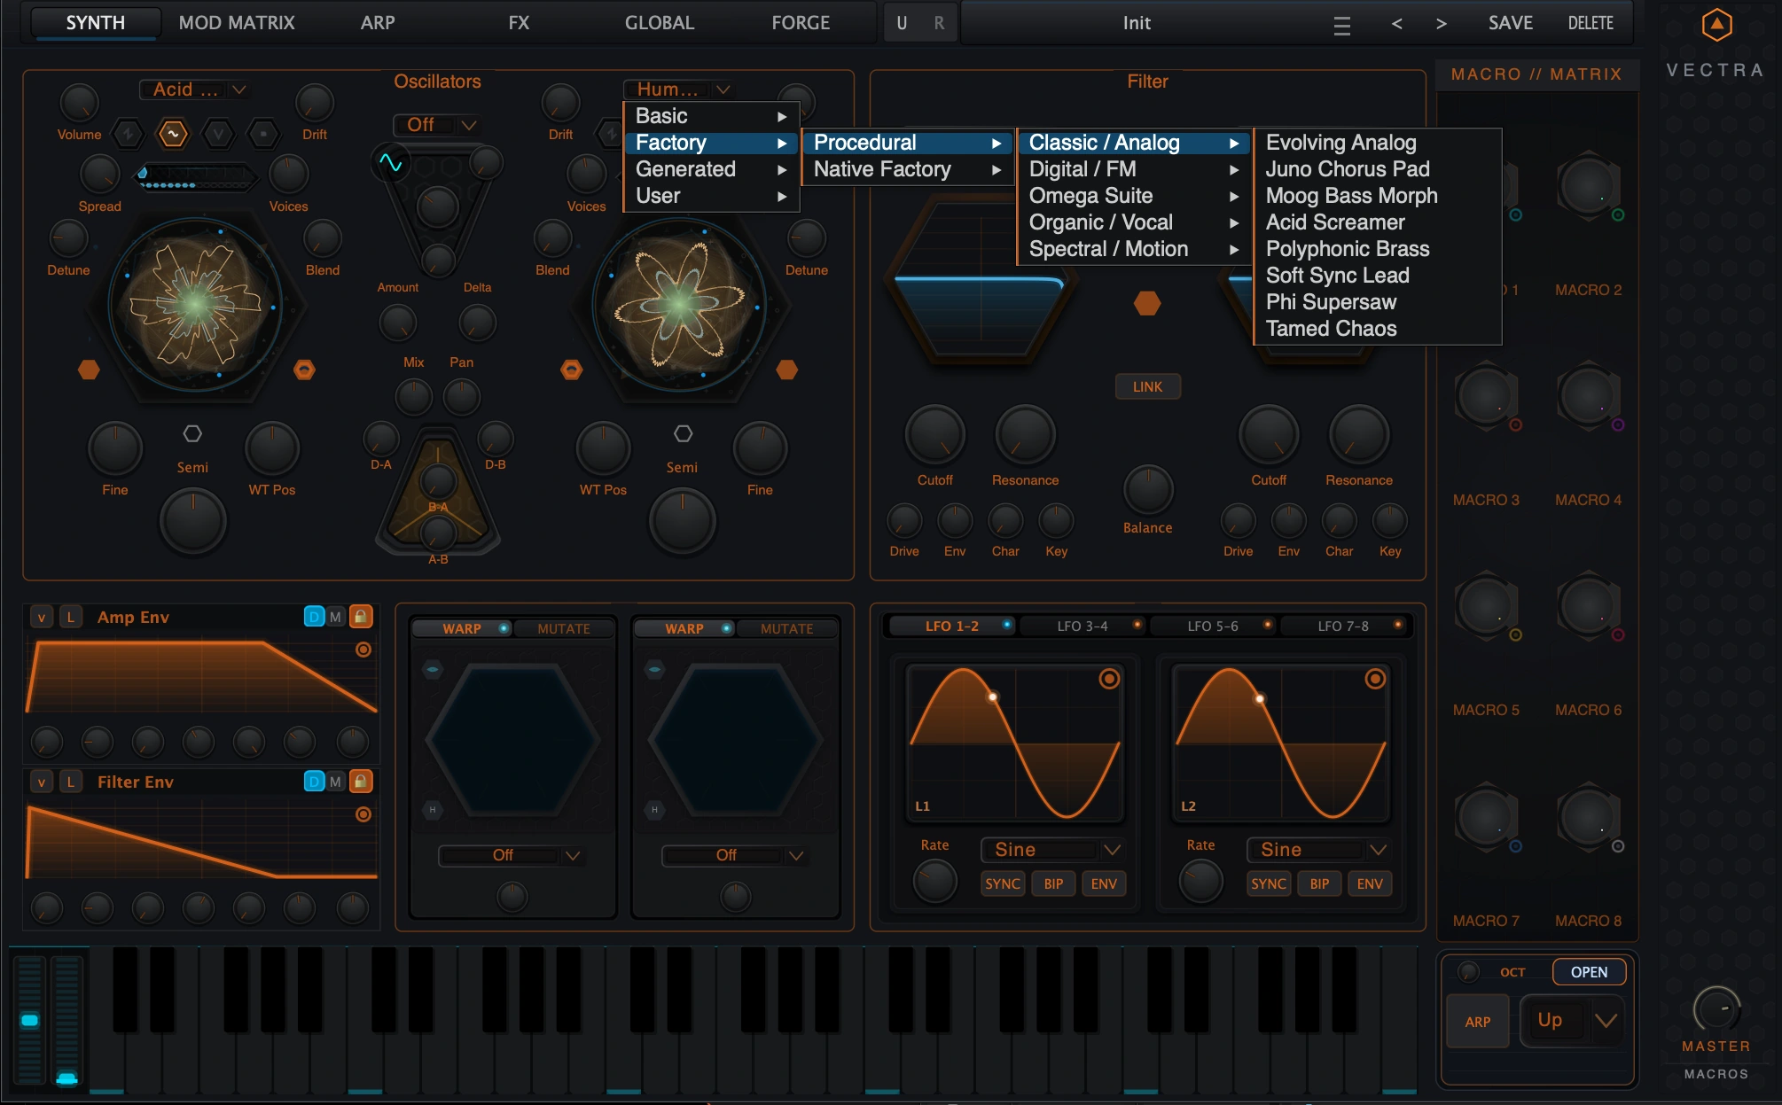Viewport: 1782px width, 1105px height.
Task: Open the Hum wavetable dropdown
Action: 678,89
